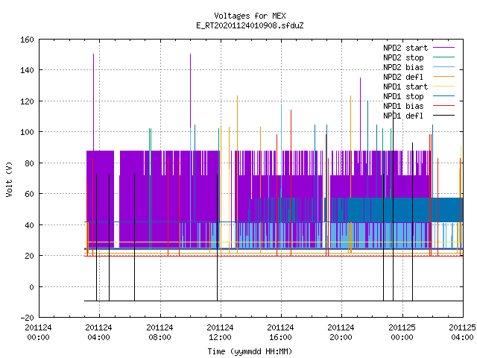This screenshot has height=358, width=477.
Task: Click the orange NPD2 defl legend line
Action: (443, 77)
